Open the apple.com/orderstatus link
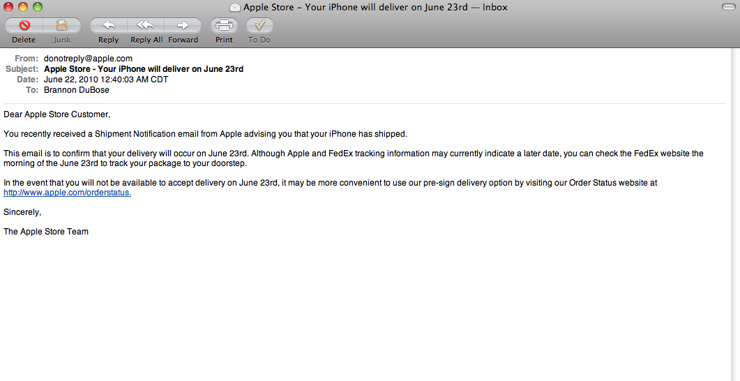Screen dimensions: 740x381 coord(67,193)
